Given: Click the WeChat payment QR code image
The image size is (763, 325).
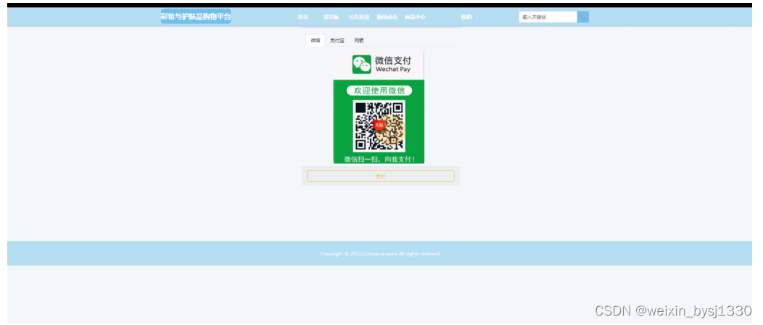Looking at the screenshot, I should 379,126.
